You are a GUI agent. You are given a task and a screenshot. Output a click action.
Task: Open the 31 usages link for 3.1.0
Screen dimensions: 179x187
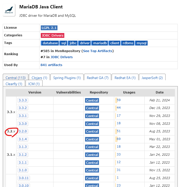point(119,170)
